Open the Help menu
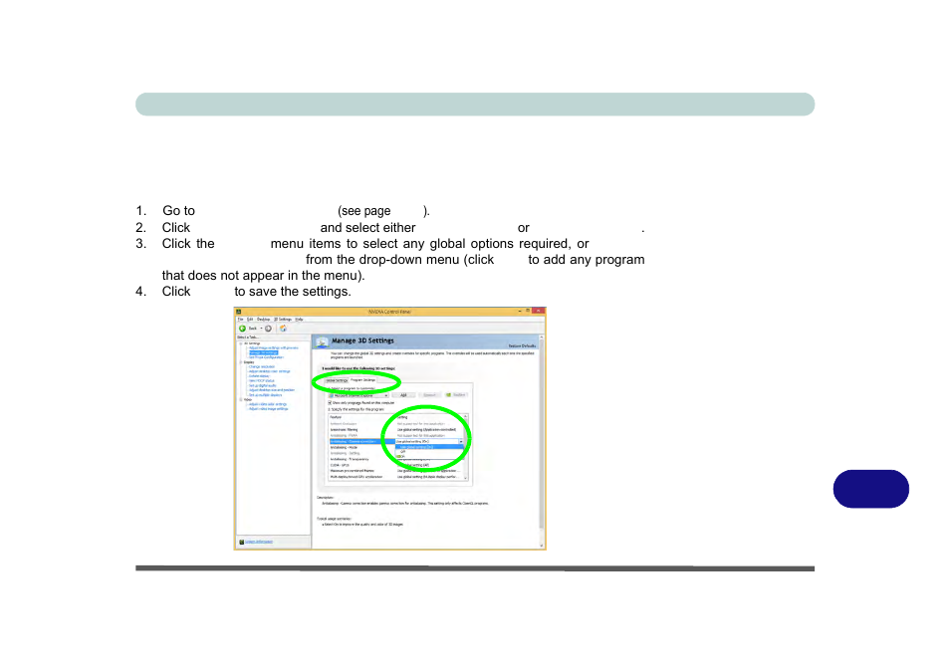 tap(299, 320)
